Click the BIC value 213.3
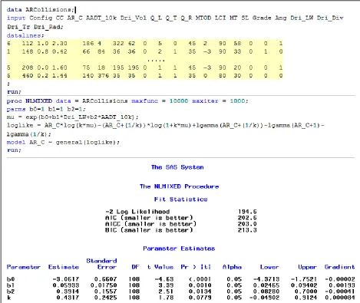This screenshot has height=303, width=360. coord(247,230)
